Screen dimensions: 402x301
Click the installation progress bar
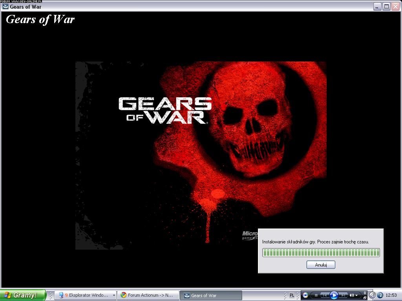pyautogui.click(x=321, y=253)
